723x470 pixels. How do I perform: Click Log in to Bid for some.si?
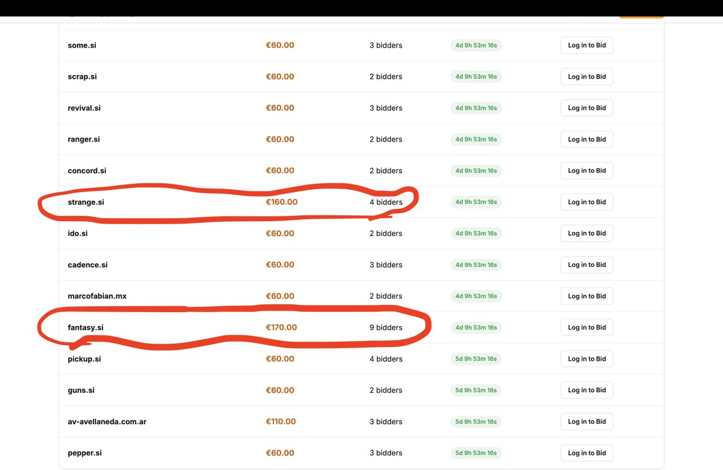point(587,45)
